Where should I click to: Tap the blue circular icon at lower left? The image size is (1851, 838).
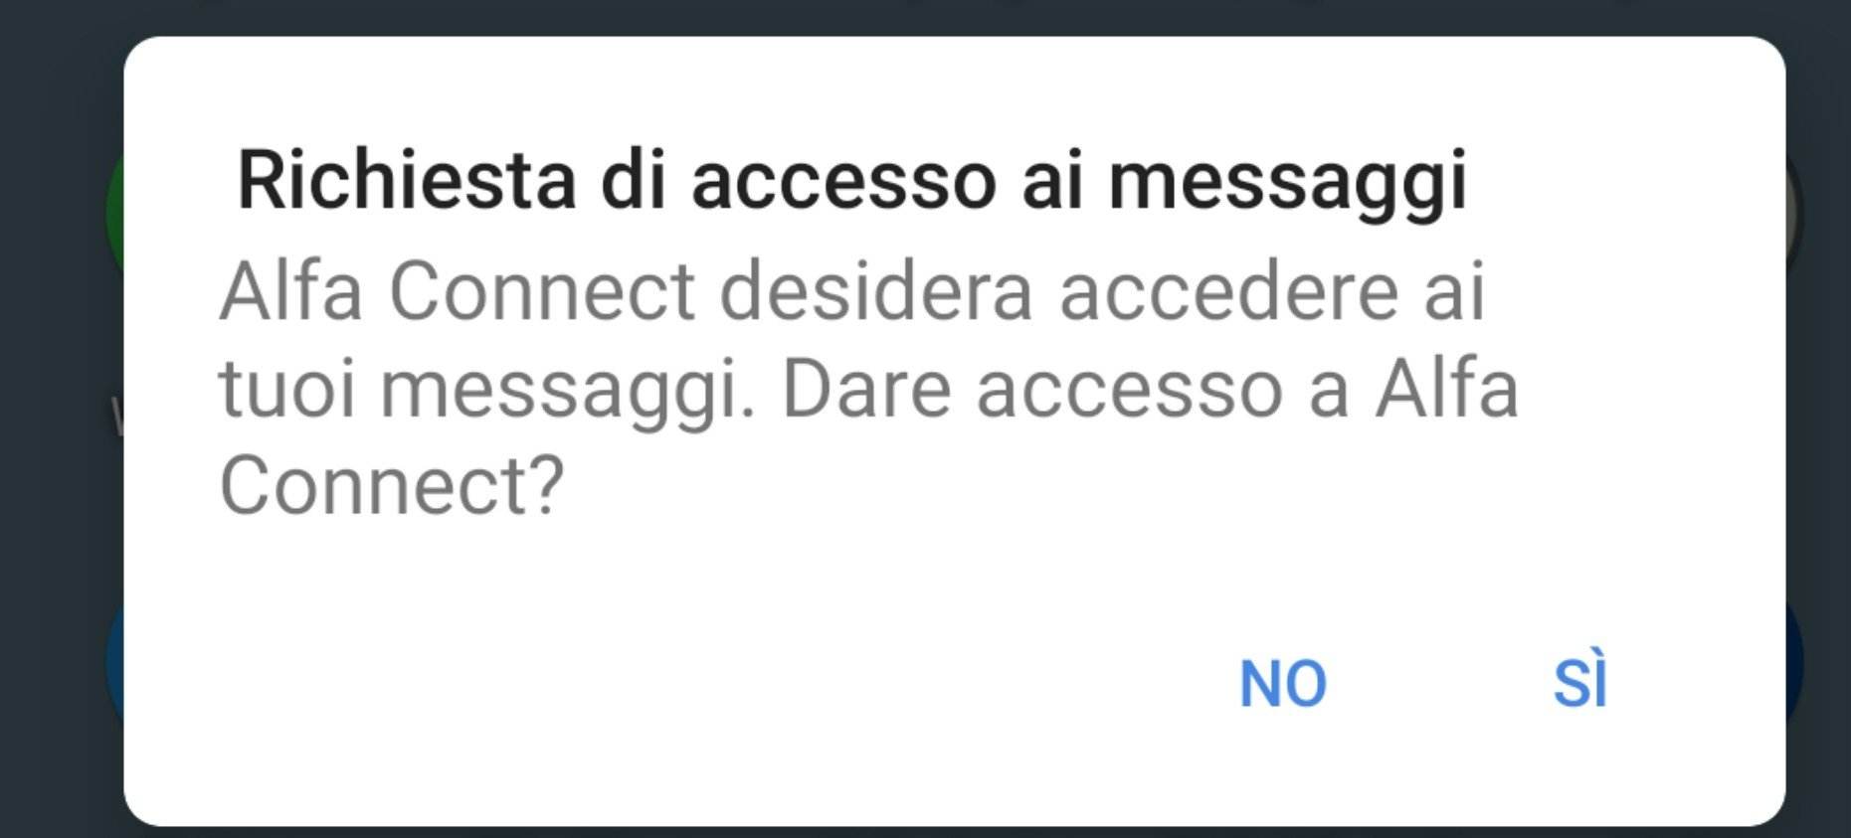[114, 662]
